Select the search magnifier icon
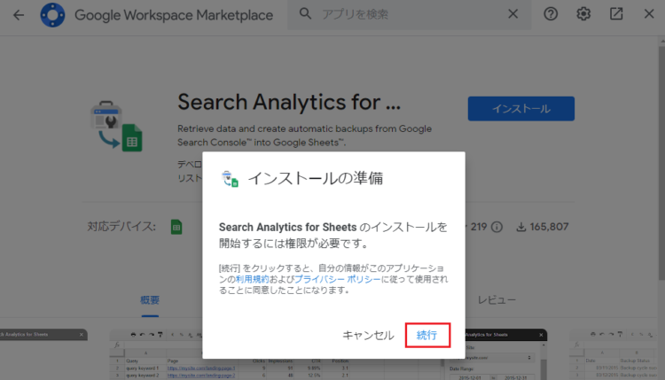The image size is (665, 380). pyautogui.click(x=305, y=14)
